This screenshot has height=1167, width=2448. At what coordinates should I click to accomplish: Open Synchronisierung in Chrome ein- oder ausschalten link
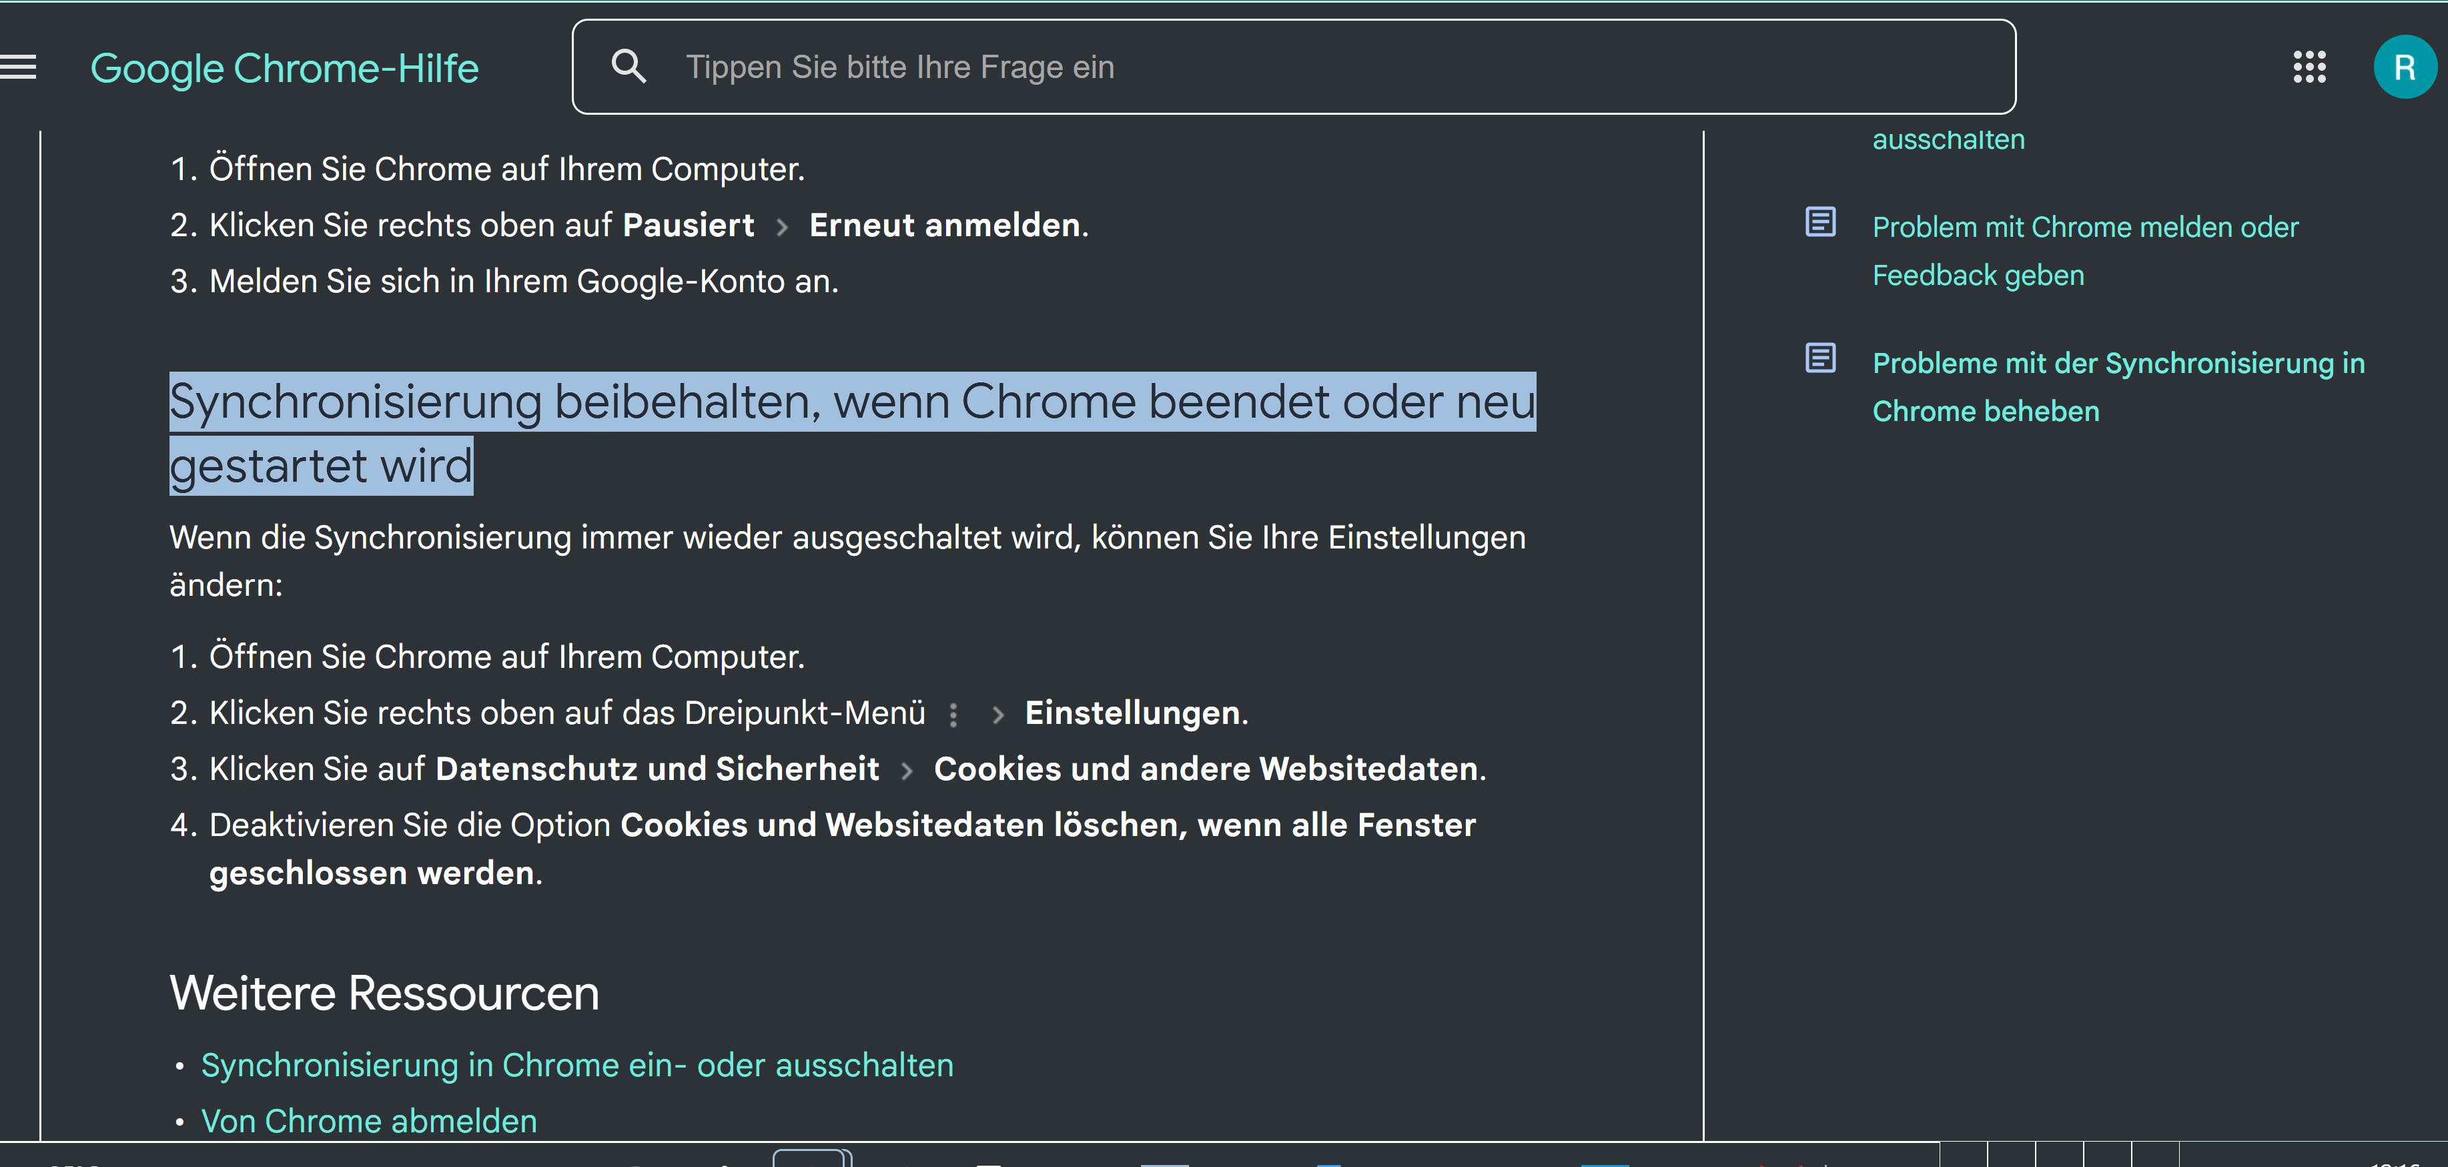click(x=577, y=1066)
